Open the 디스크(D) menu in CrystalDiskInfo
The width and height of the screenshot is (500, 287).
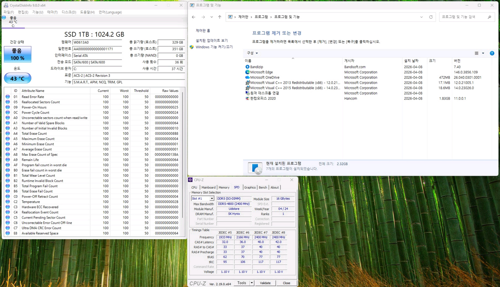coord(69,12)
